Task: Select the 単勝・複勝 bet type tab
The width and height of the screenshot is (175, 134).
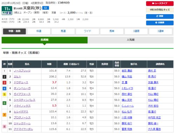Action: [14, 31]
